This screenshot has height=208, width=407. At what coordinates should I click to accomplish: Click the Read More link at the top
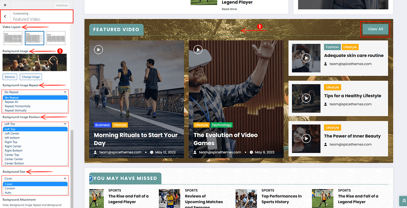coord(229,9)
